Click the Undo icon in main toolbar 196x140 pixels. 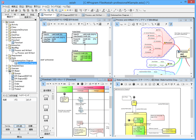41,10
